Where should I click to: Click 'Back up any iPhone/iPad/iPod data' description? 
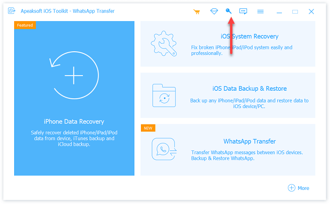[x=249, y=103]
